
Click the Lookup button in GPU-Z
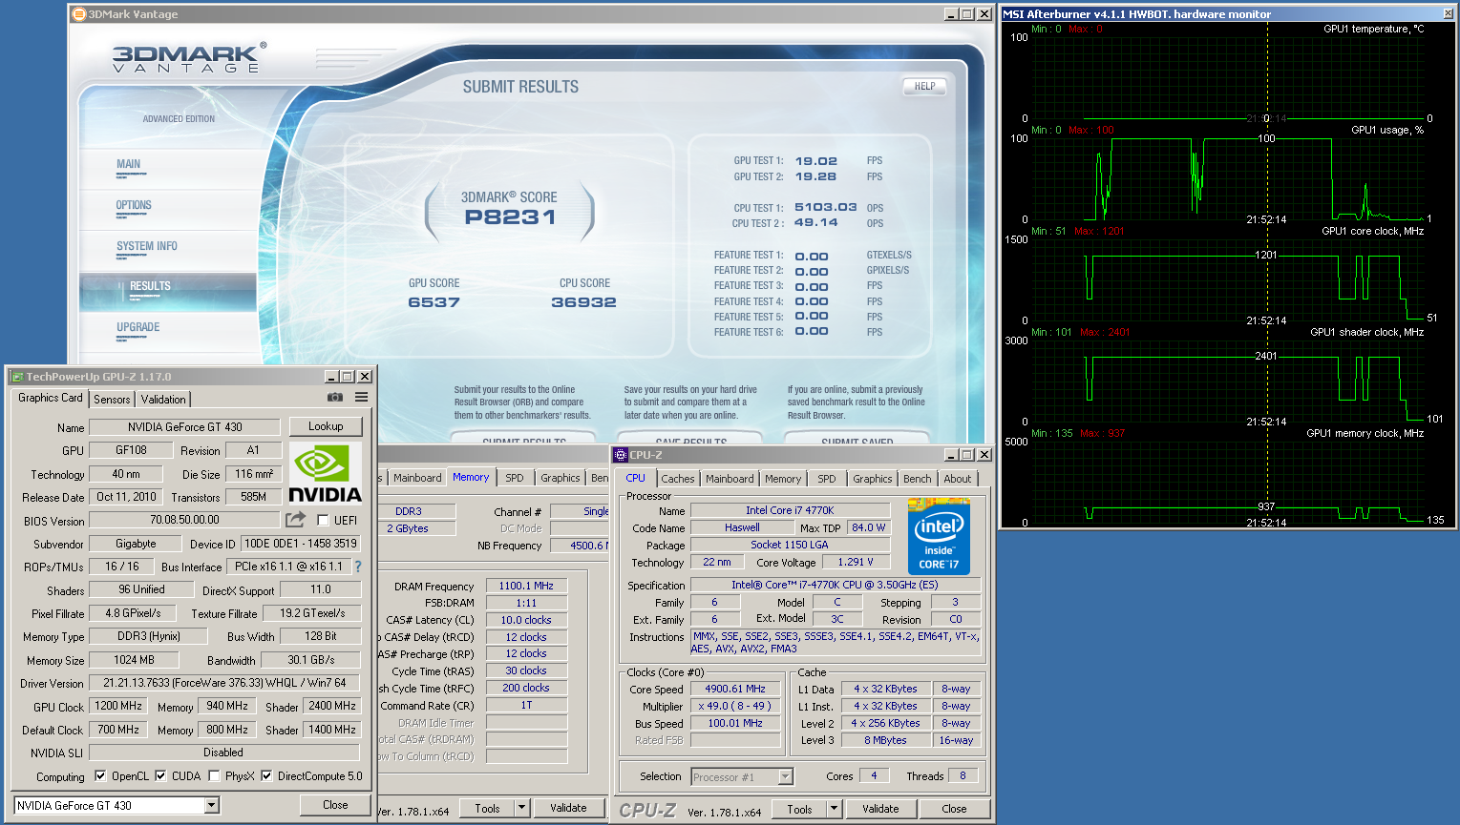pos(326,426)
